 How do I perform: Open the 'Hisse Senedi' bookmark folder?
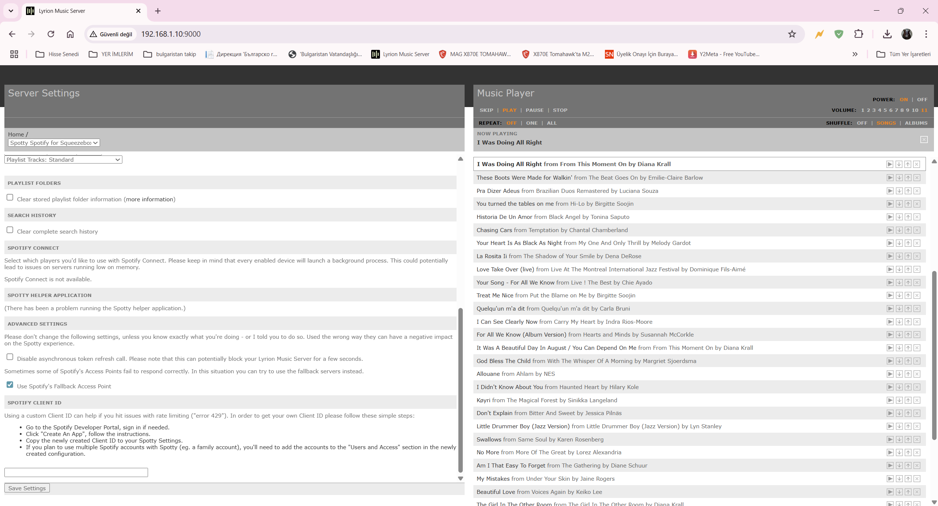pos(57,54)
